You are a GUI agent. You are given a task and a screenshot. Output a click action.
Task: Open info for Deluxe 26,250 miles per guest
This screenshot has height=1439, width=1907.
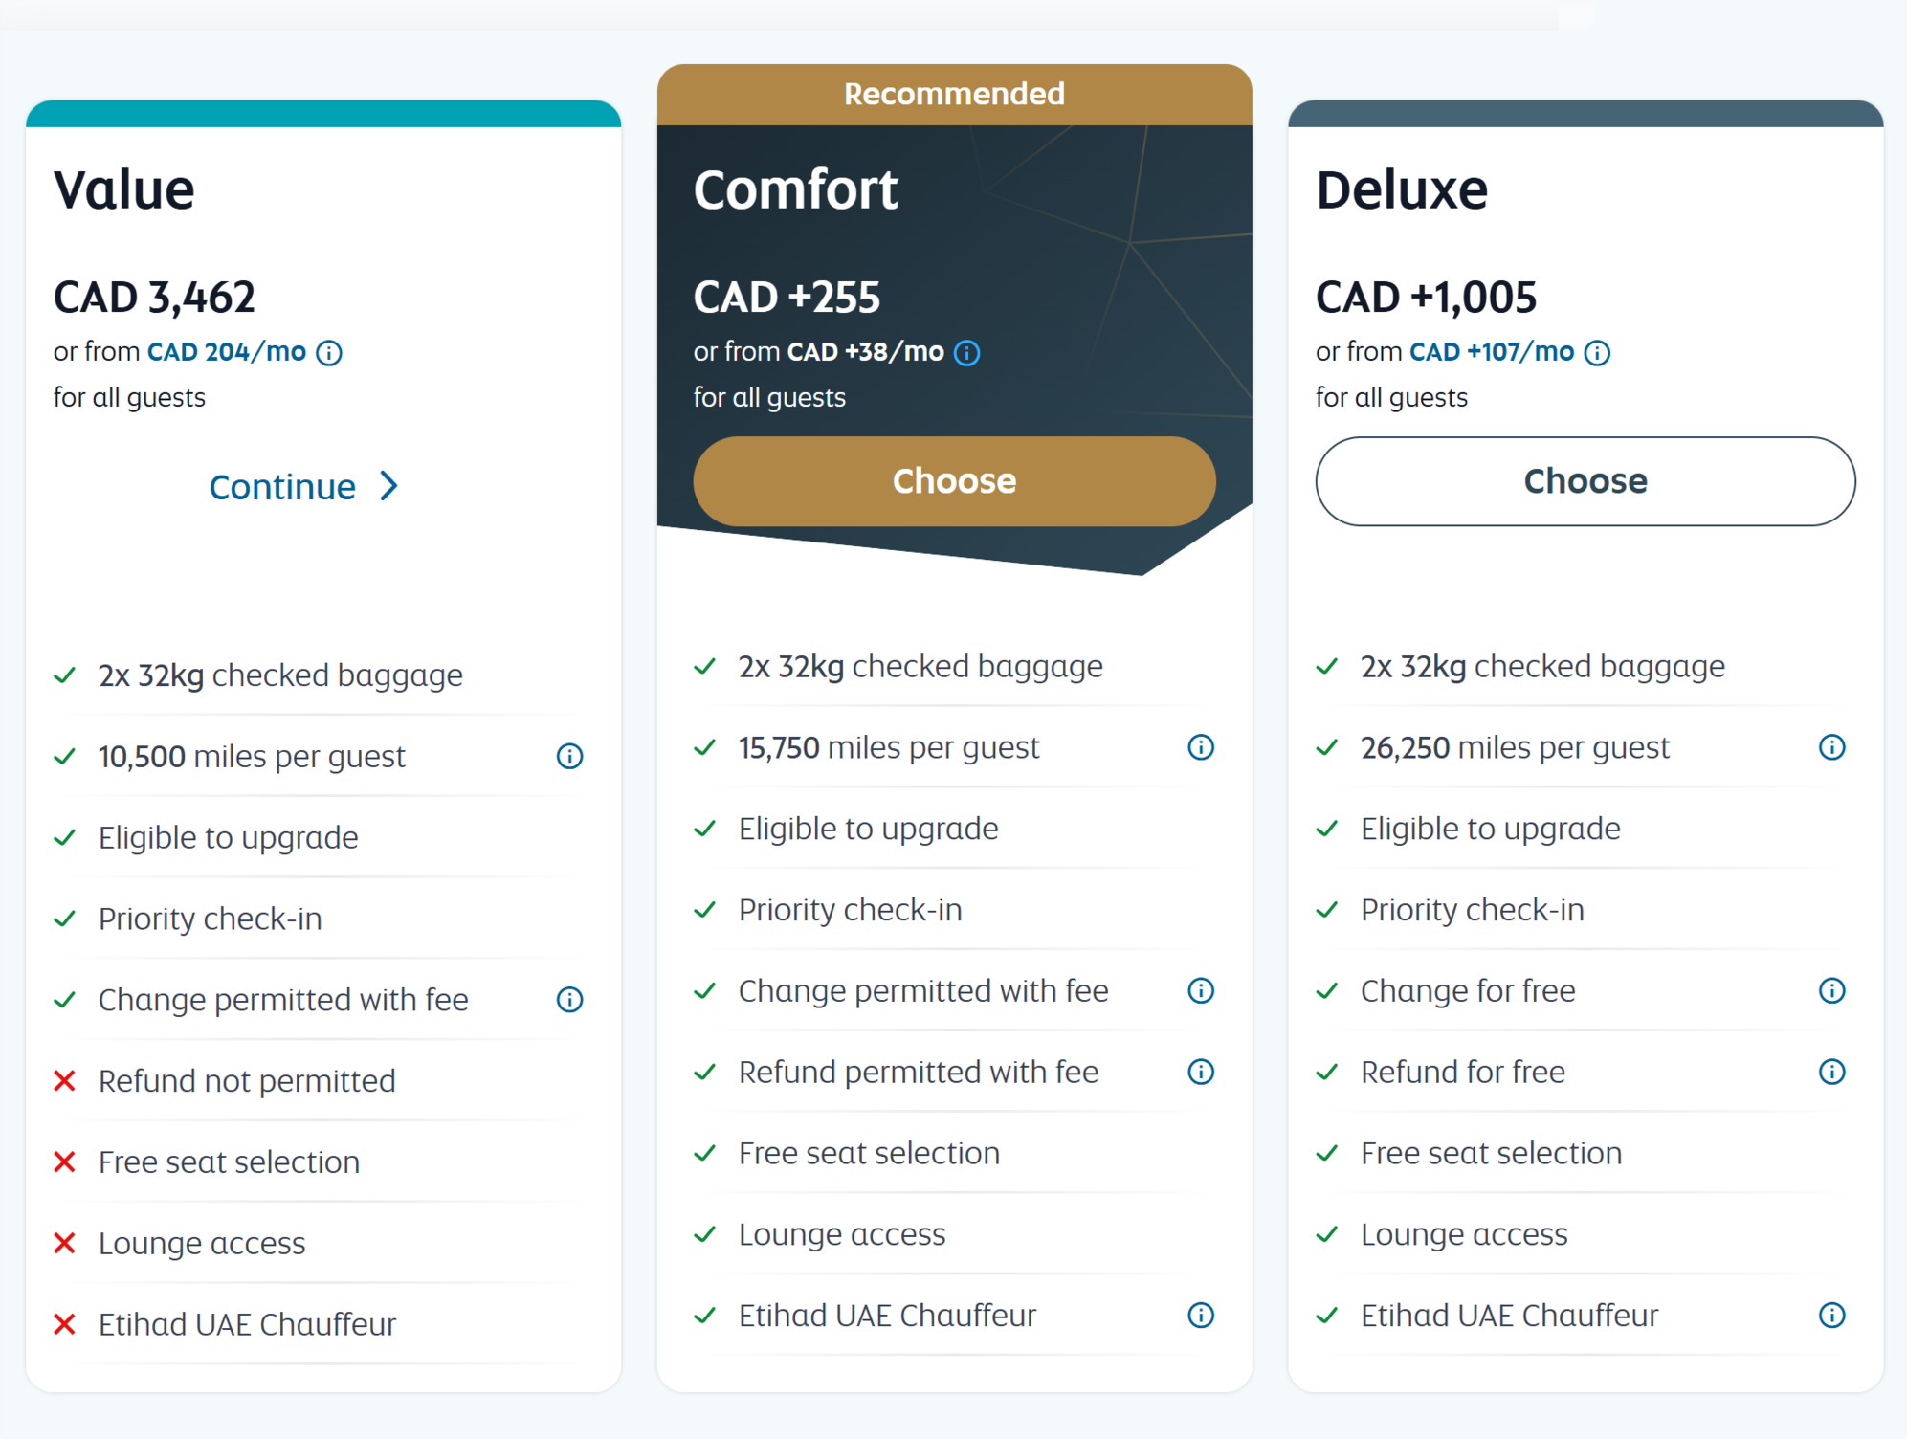pyautogui.click(x=1831, y=747)
